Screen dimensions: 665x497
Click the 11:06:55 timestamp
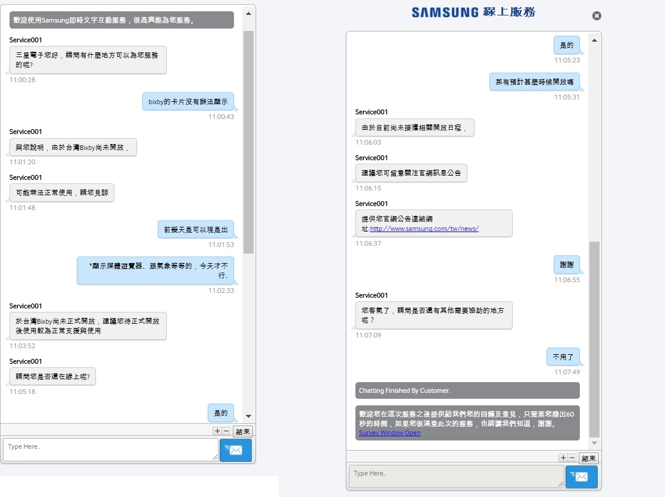pos(567,280)
